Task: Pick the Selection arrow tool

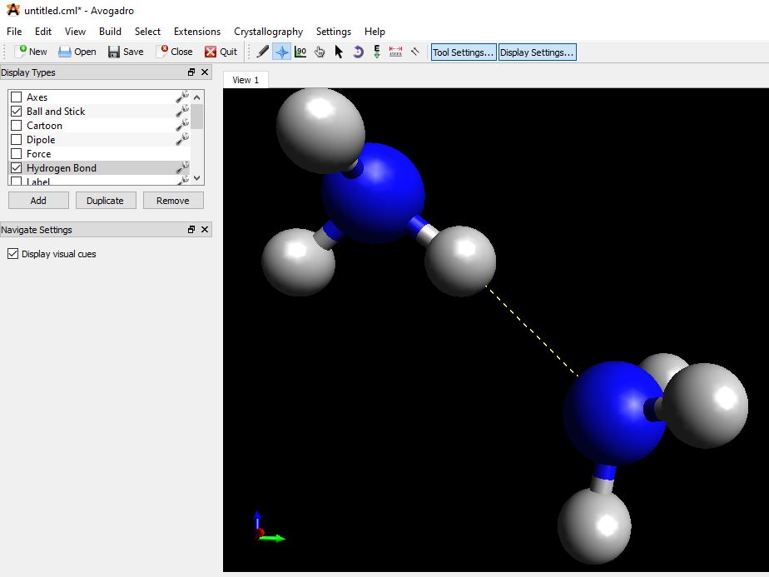Action: [339, 52]
